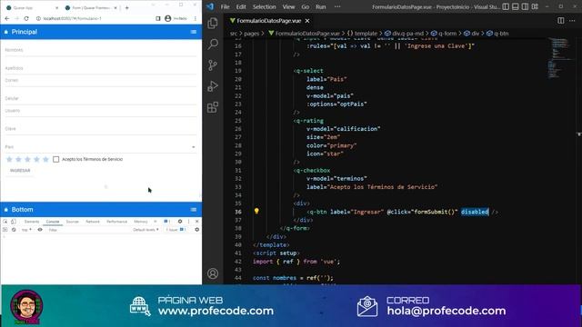This screenshot has width=582, height=327.
Task: Click the Bottom footer hamburger menu
Action: [x=194, y=210]
